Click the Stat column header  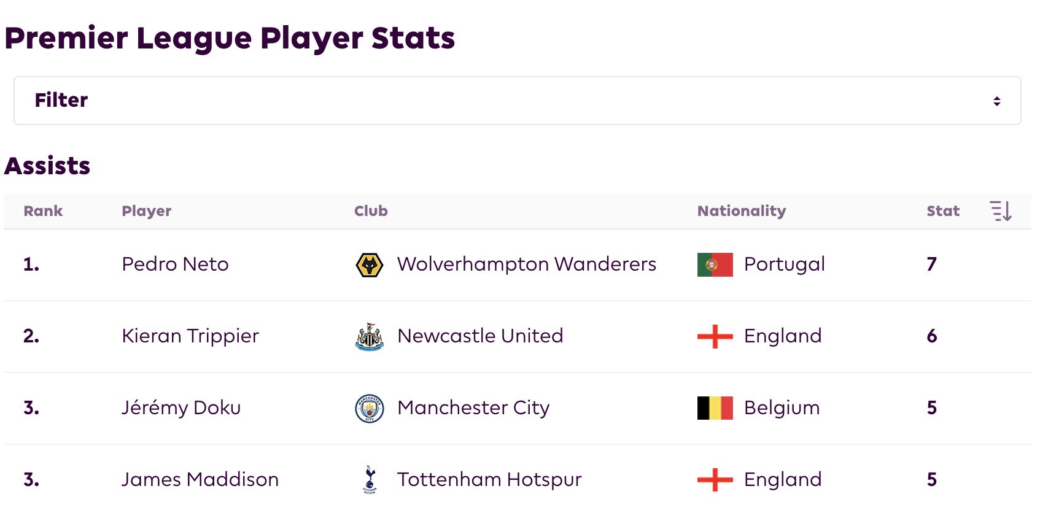943,211
